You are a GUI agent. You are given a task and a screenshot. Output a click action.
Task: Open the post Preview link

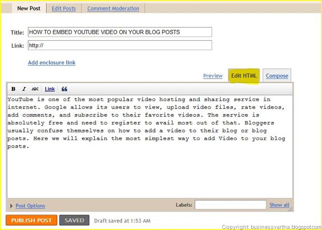click(x=213, y=76)
